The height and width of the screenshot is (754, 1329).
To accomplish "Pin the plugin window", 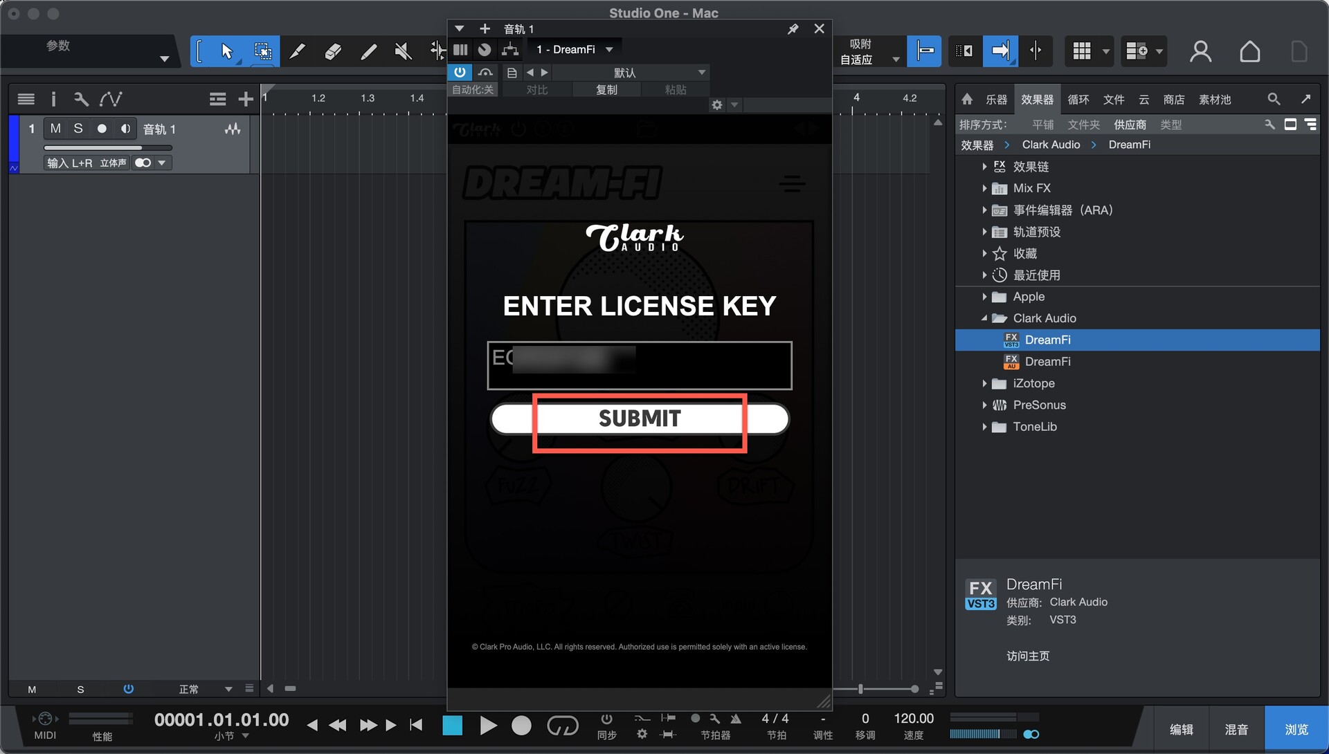I will [793, 29].
